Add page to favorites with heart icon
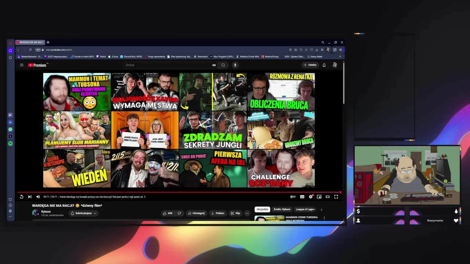 (x=311, y=50)
